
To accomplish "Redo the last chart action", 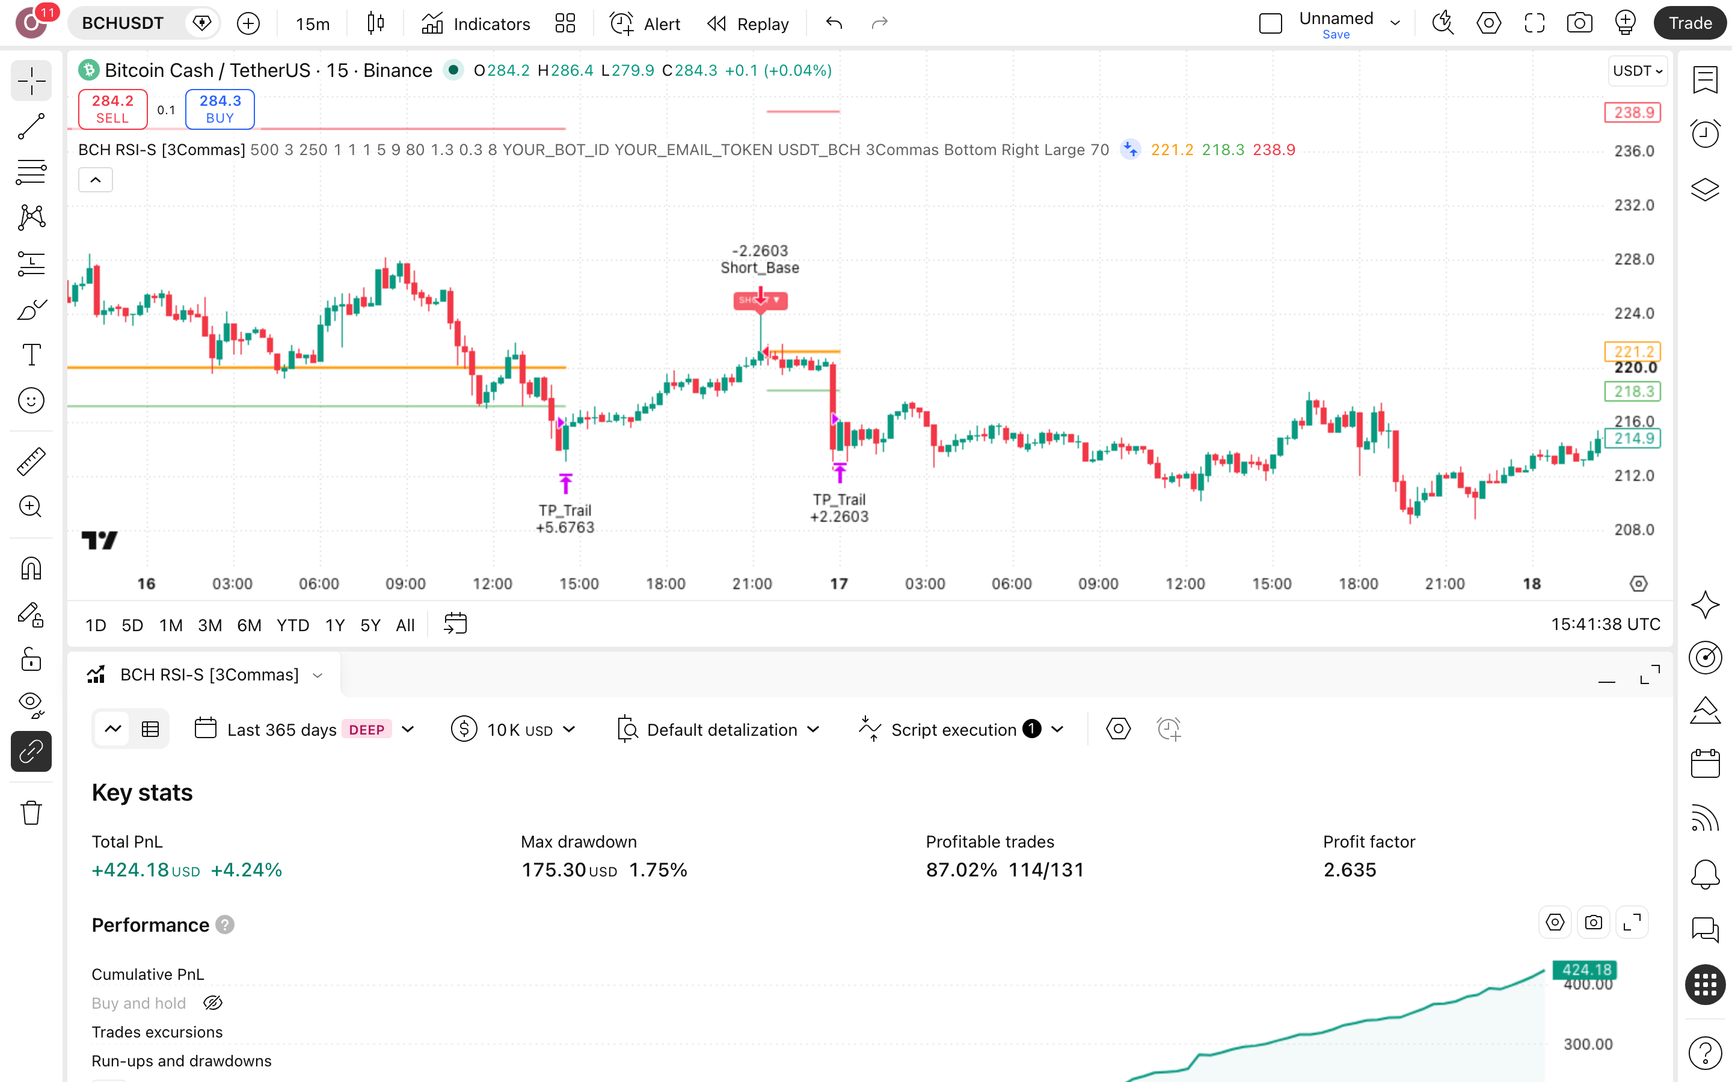I will pos(880,23).
